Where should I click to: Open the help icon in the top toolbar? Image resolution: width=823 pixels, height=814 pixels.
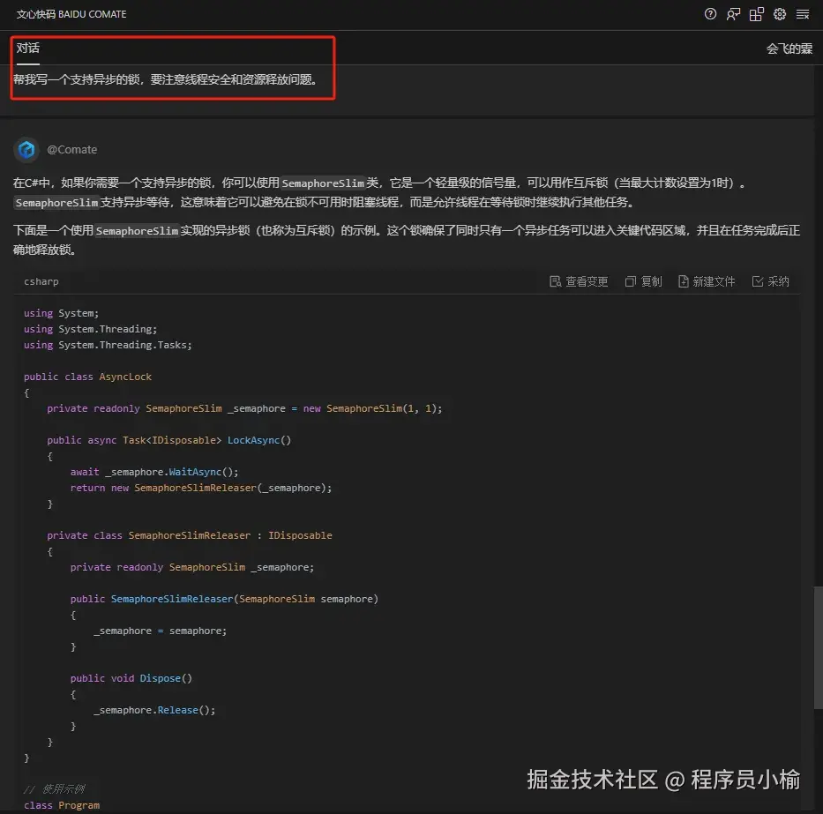(x=710, y=14)
